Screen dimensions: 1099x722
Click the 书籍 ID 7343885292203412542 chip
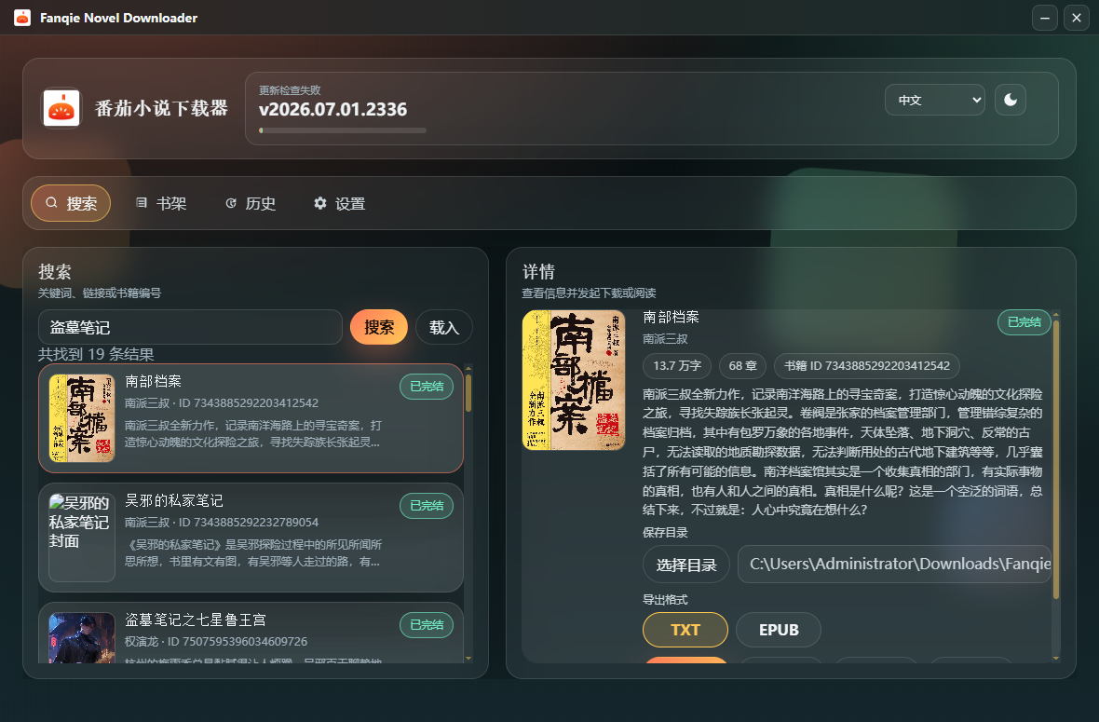[x=867, y=366]
